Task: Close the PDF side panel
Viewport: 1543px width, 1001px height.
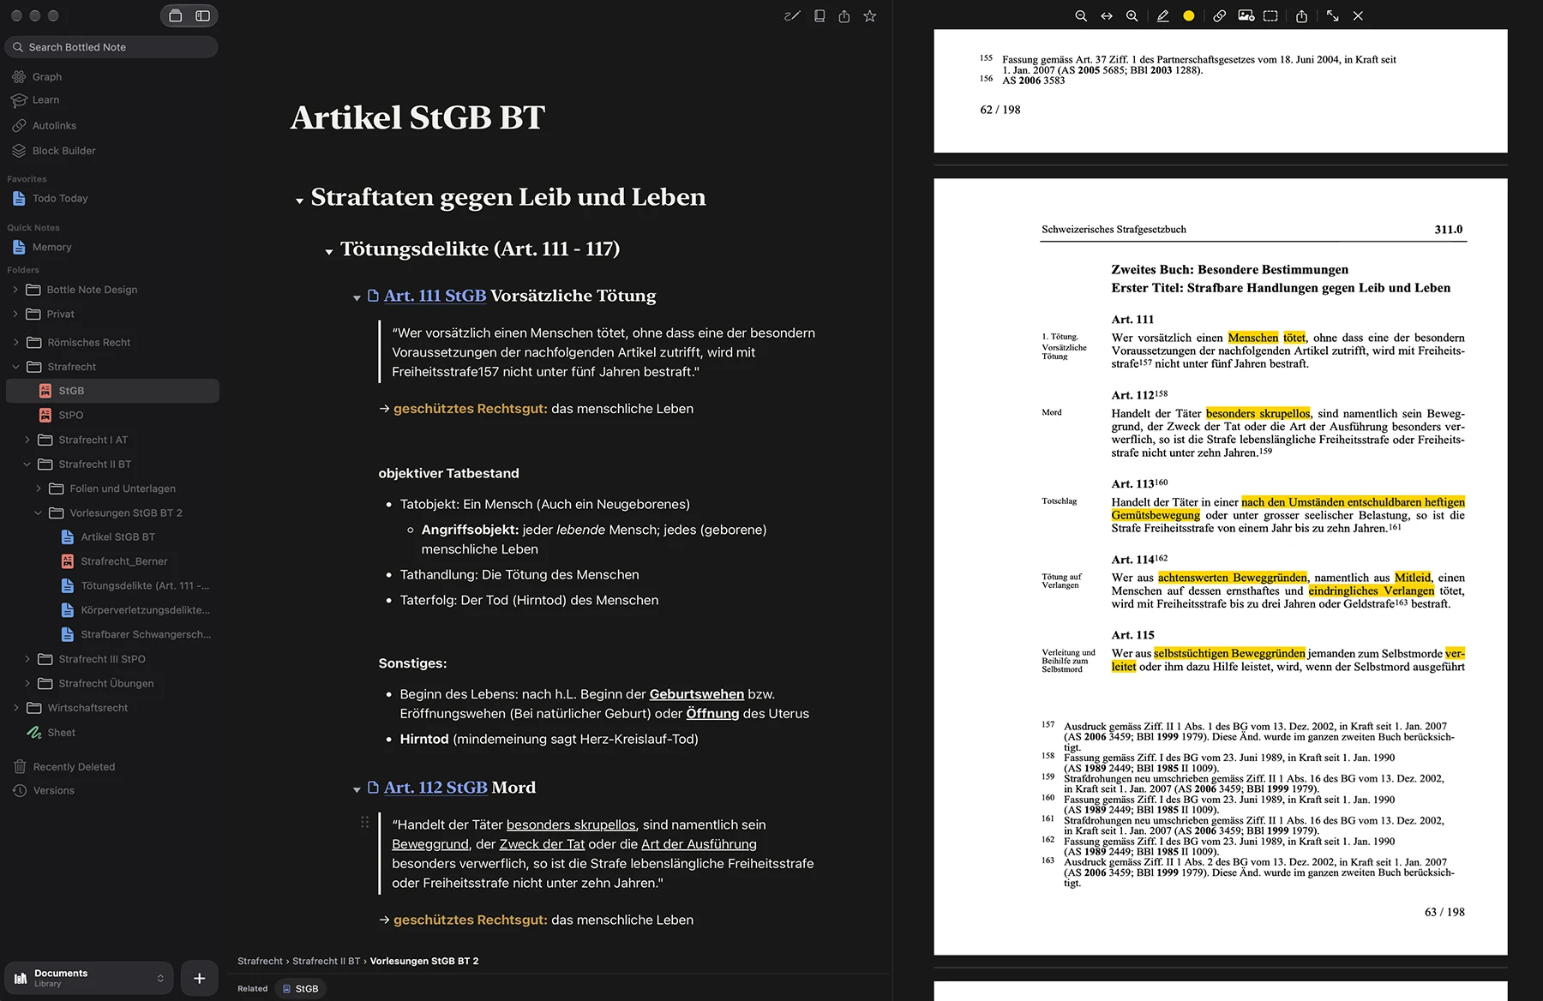Action: click(x=1358, y=15)
